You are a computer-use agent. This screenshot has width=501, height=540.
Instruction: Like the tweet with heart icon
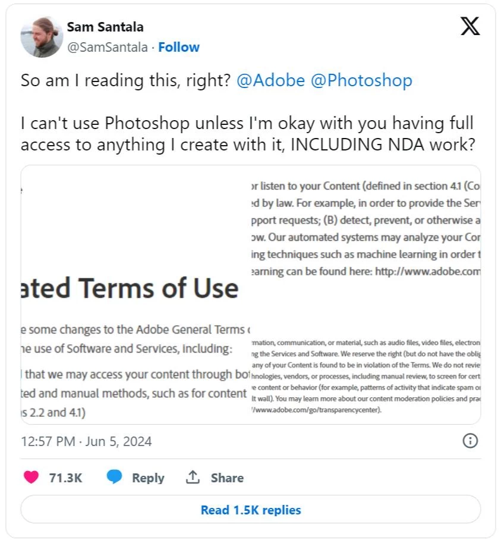tap(31, 477)
